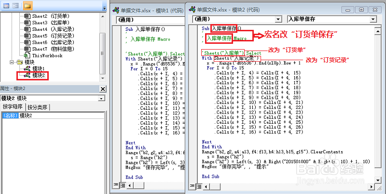
Task: Click the '入库单保存 Macro comment in 模块2
Action: (224, 39)
